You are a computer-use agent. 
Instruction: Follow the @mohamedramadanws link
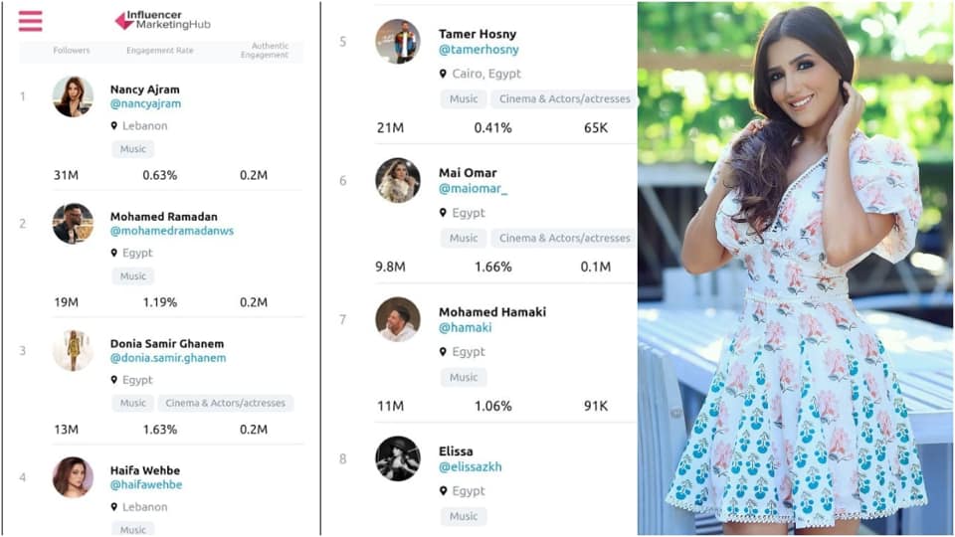(x=172, y=231)
